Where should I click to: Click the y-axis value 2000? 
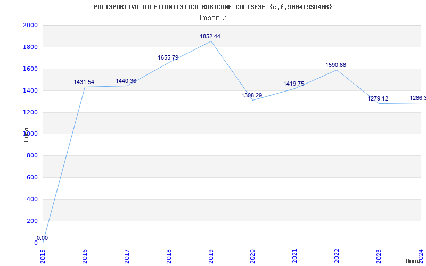(x=30, y=25)
